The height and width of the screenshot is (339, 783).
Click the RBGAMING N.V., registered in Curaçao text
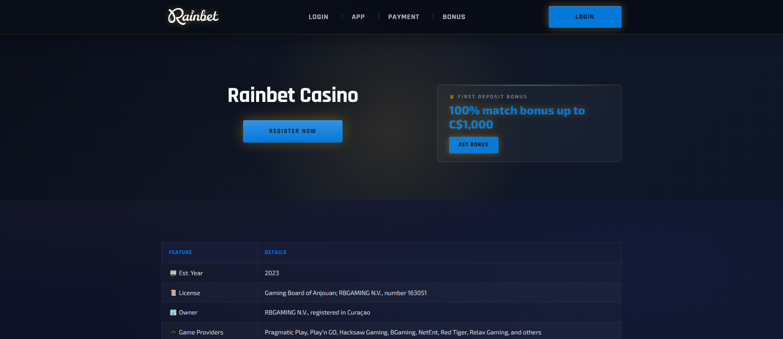pos(317,312)
